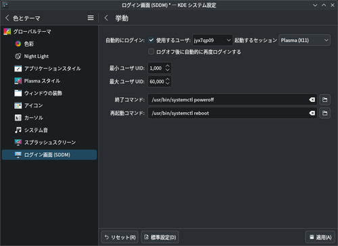Click the 再起動コマンド reboot input field

[x=233, y=113]
